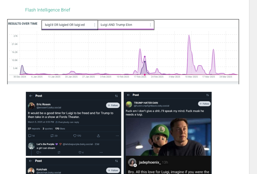Open the @letsbepurple.bsky.social handle link
This screenshot has width=257, height=174.
click(78, 144)
